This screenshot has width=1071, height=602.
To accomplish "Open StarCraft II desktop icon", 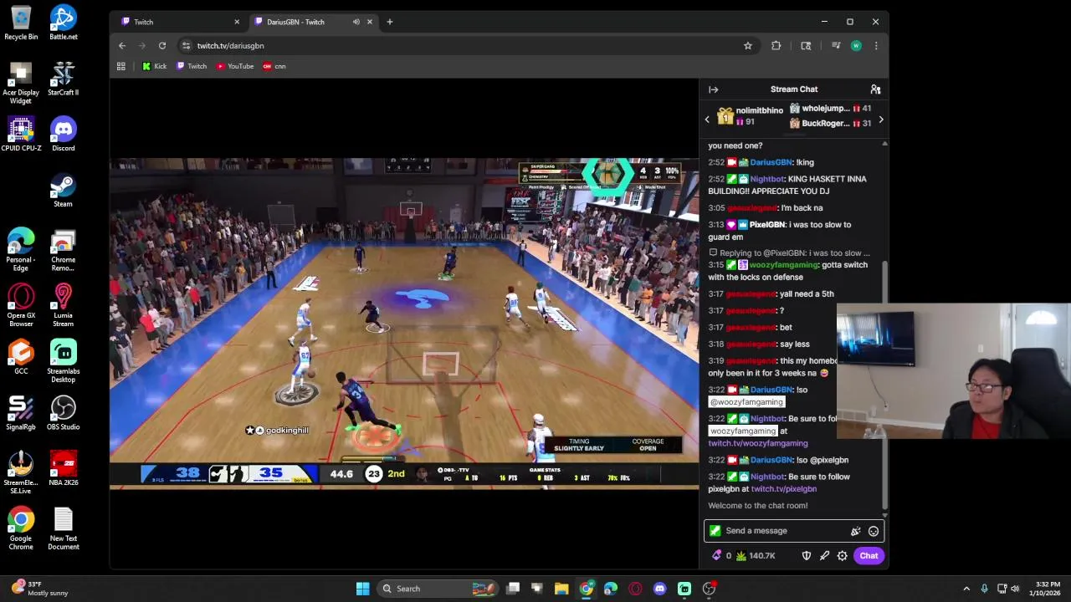I will tap(64, 78).
